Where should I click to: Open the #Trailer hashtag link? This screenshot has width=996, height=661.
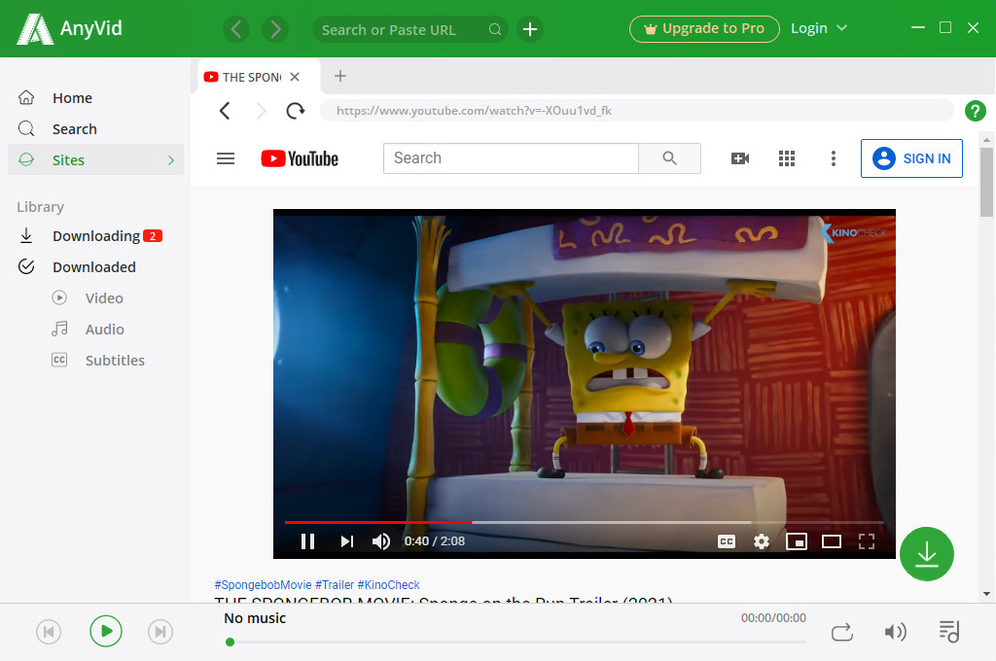(335, 585)
